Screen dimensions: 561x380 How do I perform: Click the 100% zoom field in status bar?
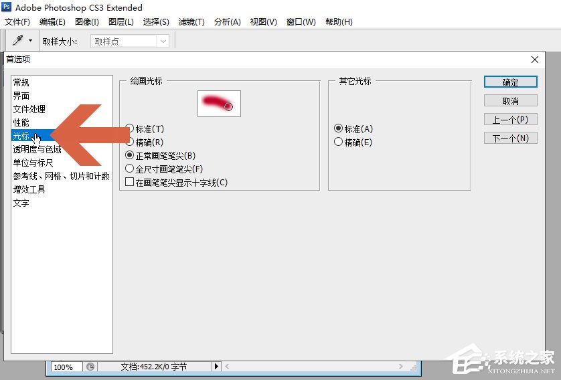[x=67, y=367]
